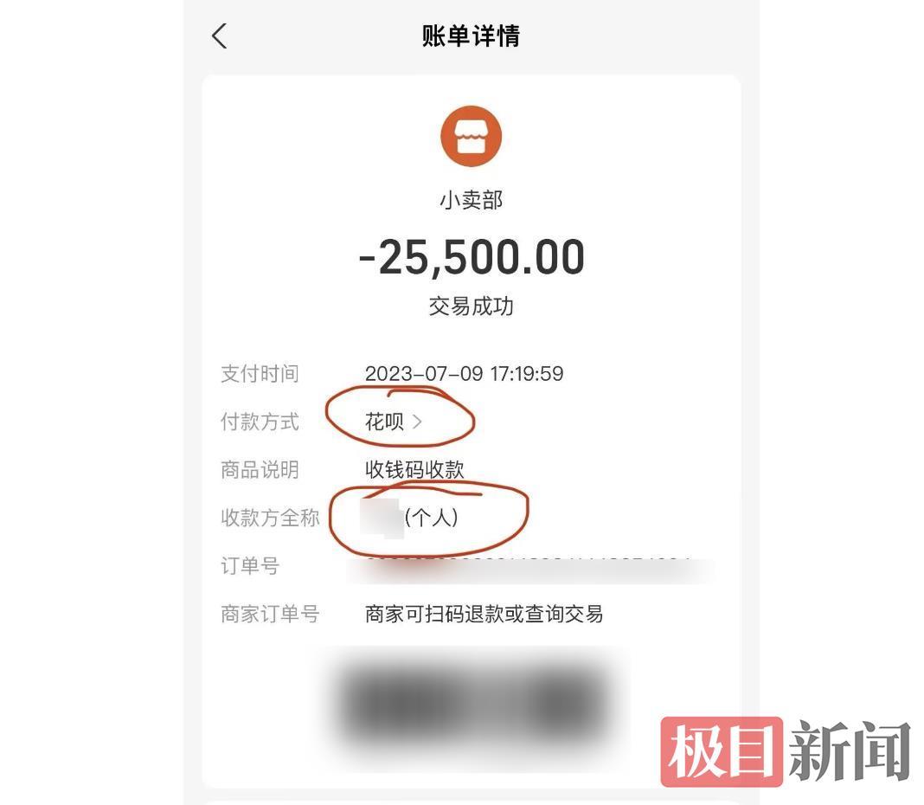Tap the (个人) payee full name

coord(409,518)
